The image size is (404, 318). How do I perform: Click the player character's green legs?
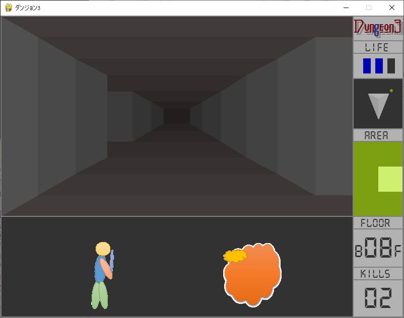[x=100, y=295]
